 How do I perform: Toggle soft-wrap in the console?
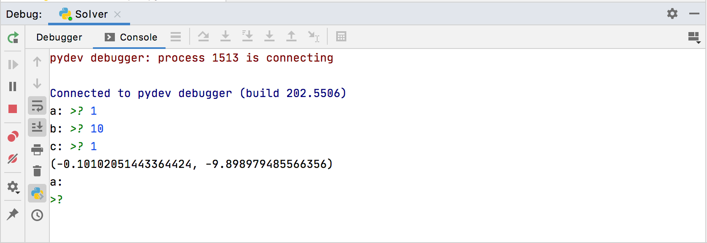(37, 105)
